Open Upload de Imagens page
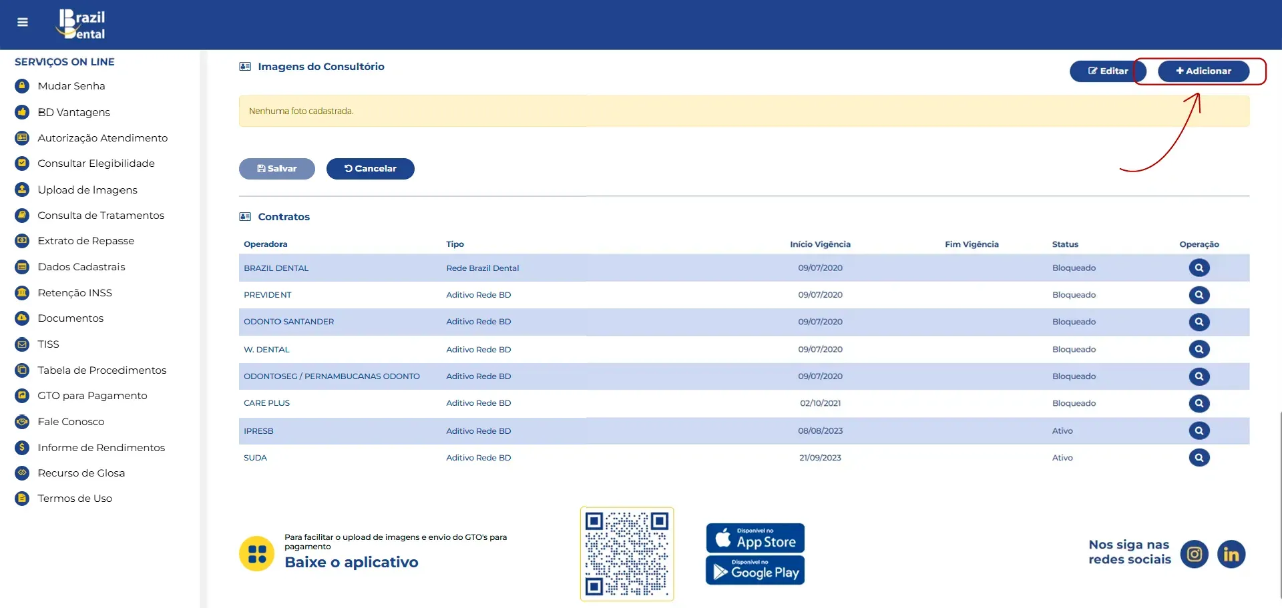The width and height of the screenshot is (1282, 608). [x=87, y=190]
